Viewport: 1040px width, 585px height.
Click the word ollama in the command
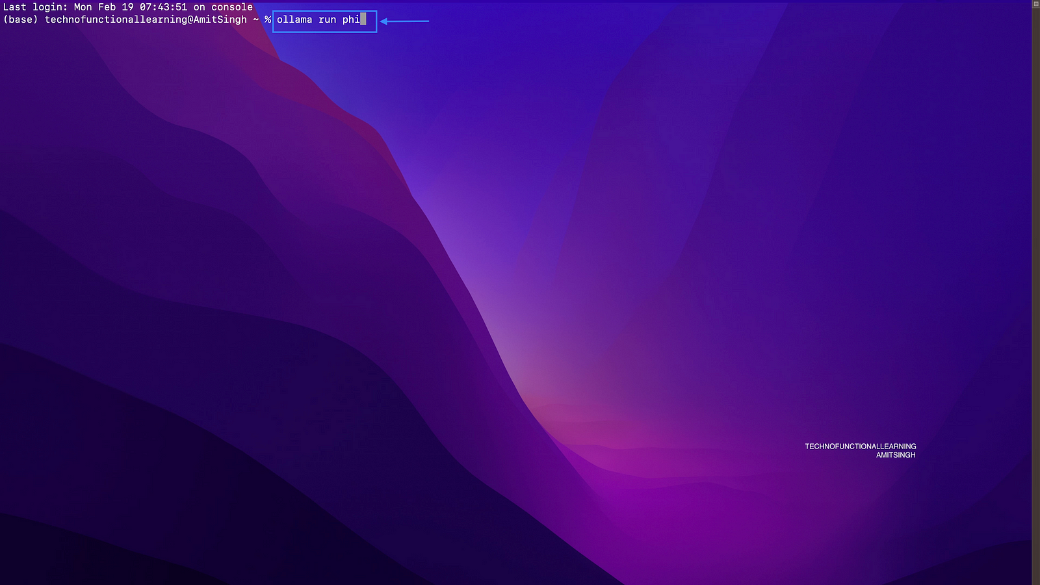(294, 19)
